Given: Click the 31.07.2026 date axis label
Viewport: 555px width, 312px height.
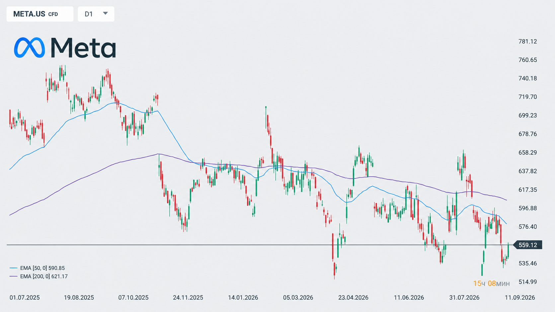Looking at the screenshot, I should click(x=464, y=298).
